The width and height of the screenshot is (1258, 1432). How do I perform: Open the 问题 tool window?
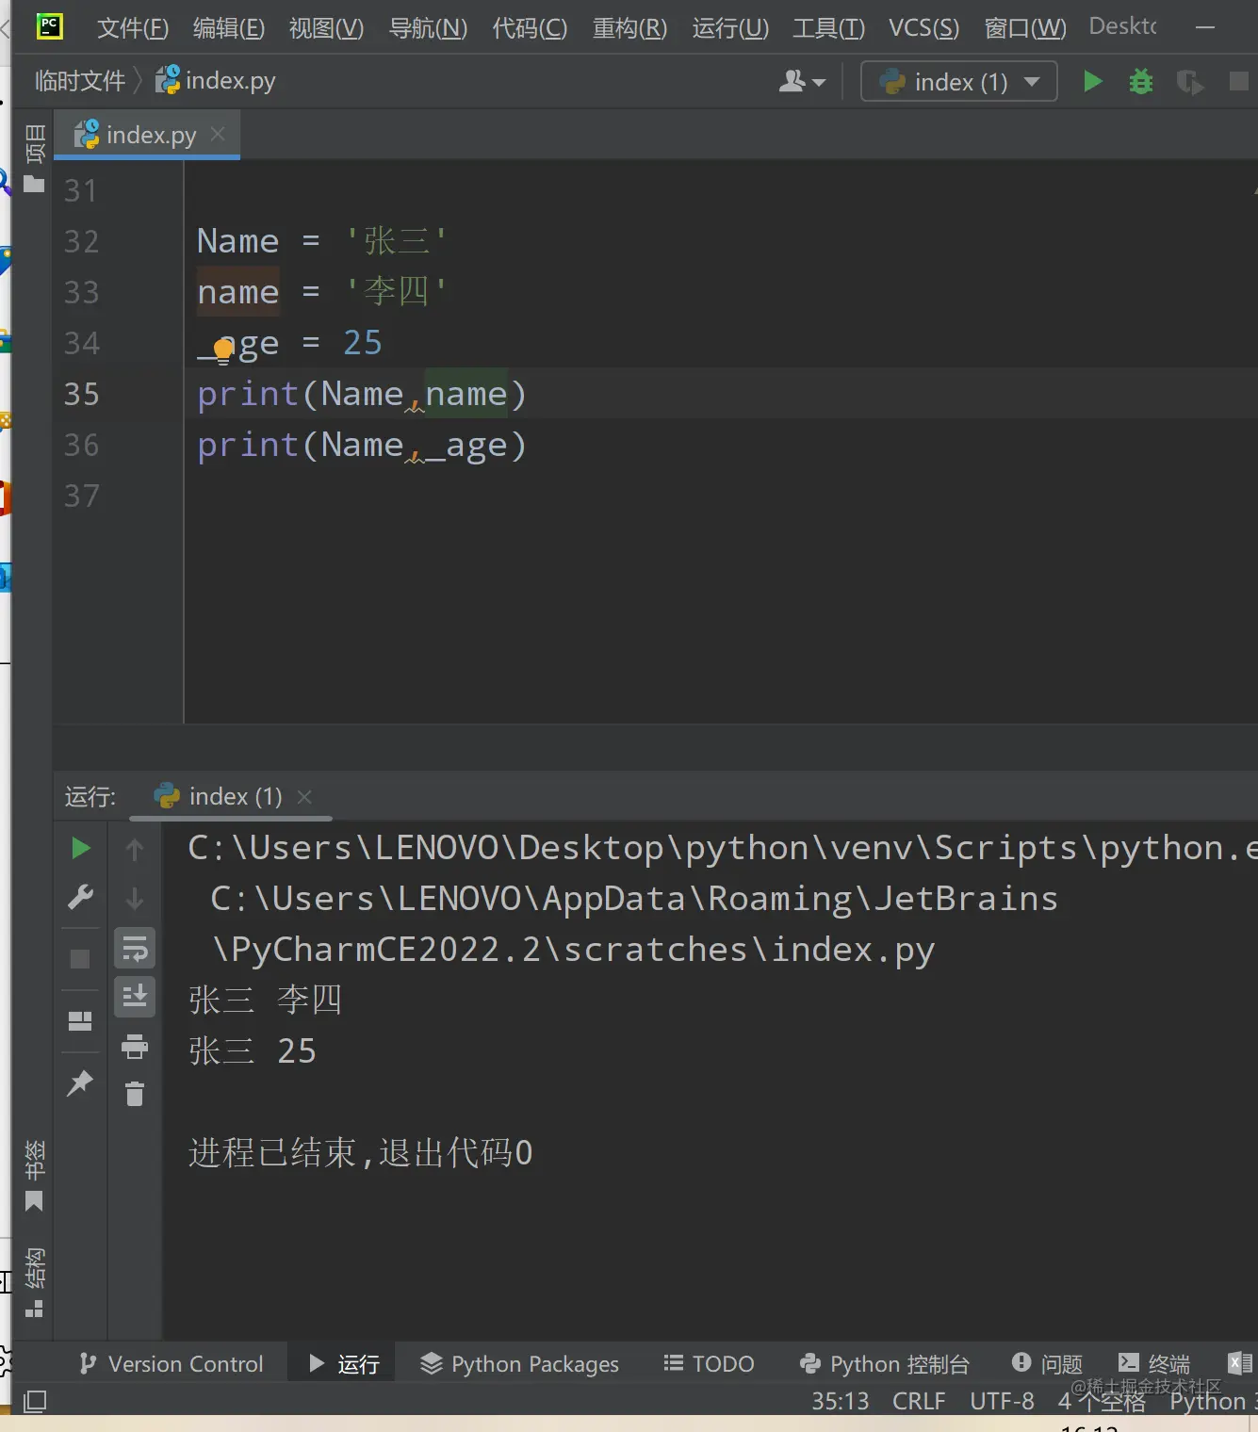(x=1047, y=1364)
